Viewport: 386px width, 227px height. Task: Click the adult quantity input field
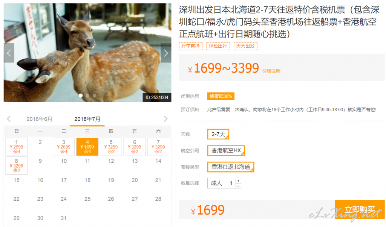click(x=222, y=183)
